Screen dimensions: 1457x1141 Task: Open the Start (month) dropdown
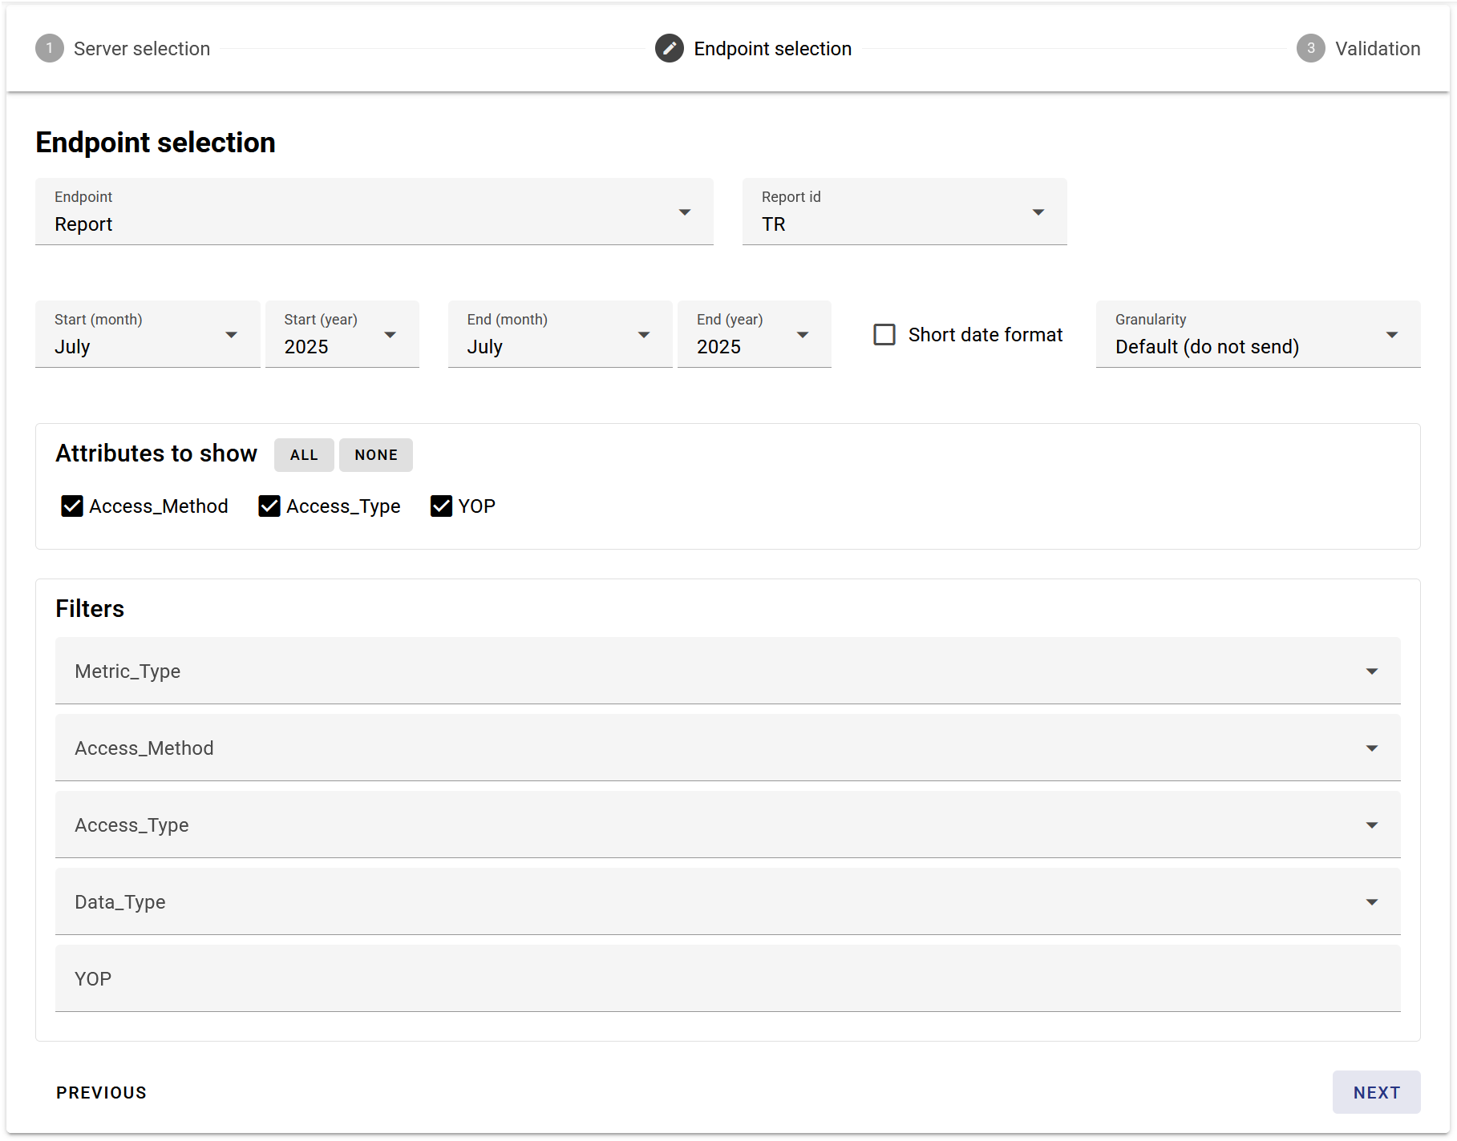(x=147, y=335)
